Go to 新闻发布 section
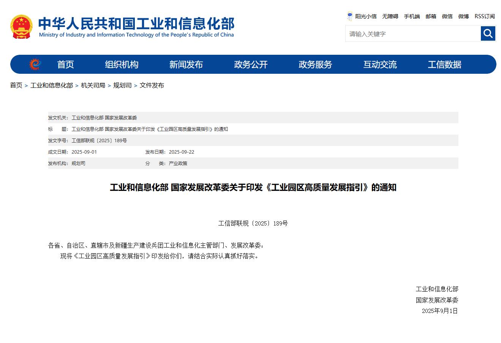This screenshot has width=501, height=343. click(186, 65)
